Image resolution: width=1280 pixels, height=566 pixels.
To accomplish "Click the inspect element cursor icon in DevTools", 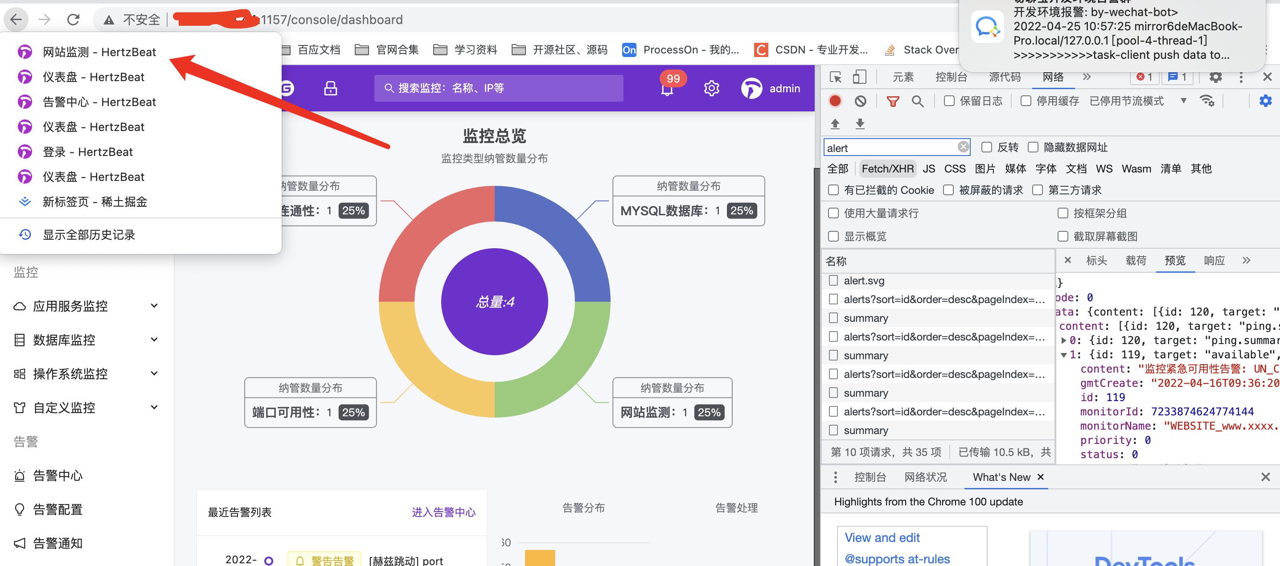I will [x=836, y=77].
